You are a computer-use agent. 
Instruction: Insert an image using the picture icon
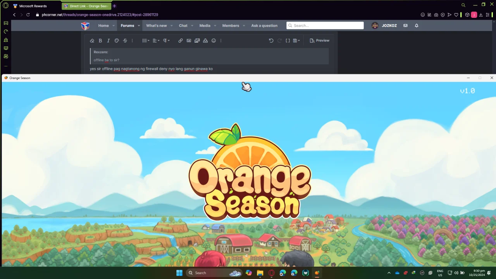(x=189, y=41)
